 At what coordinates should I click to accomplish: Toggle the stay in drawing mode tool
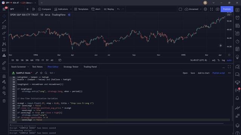4,82
